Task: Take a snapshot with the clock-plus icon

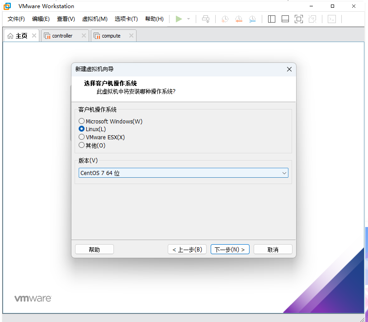Action: point(225,19)
